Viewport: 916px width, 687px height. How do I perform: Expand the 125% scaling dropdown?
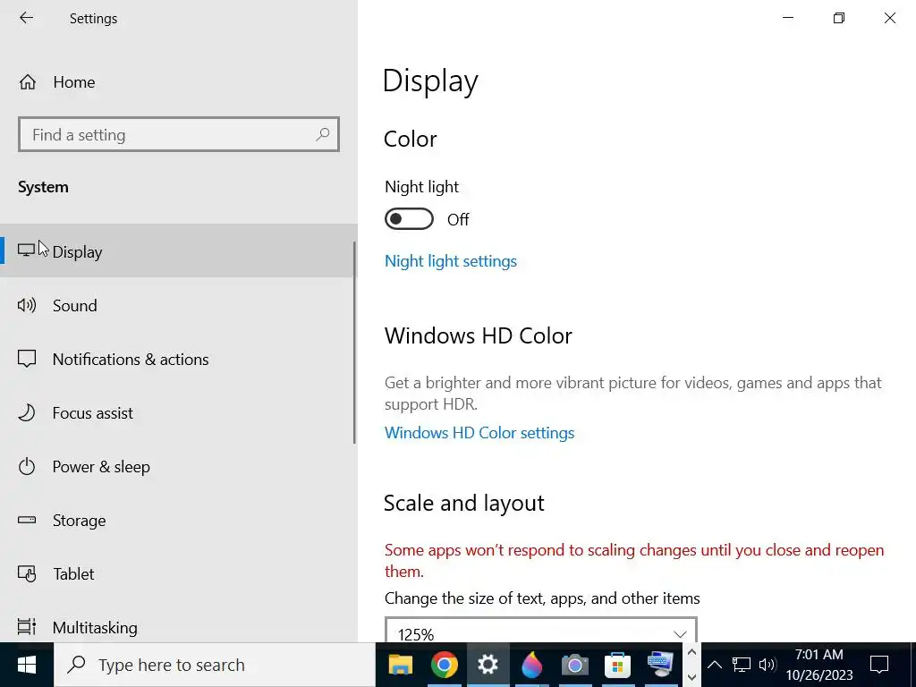coord(541,631)
